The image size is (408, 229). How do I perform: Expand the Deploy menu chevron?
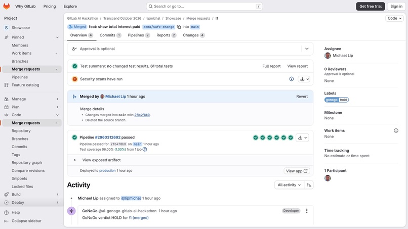coord(57,203)
